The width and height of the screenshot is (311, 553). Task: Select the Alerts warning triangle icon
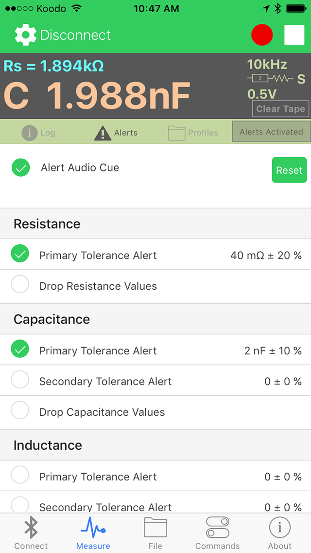(x=103, y=133)
